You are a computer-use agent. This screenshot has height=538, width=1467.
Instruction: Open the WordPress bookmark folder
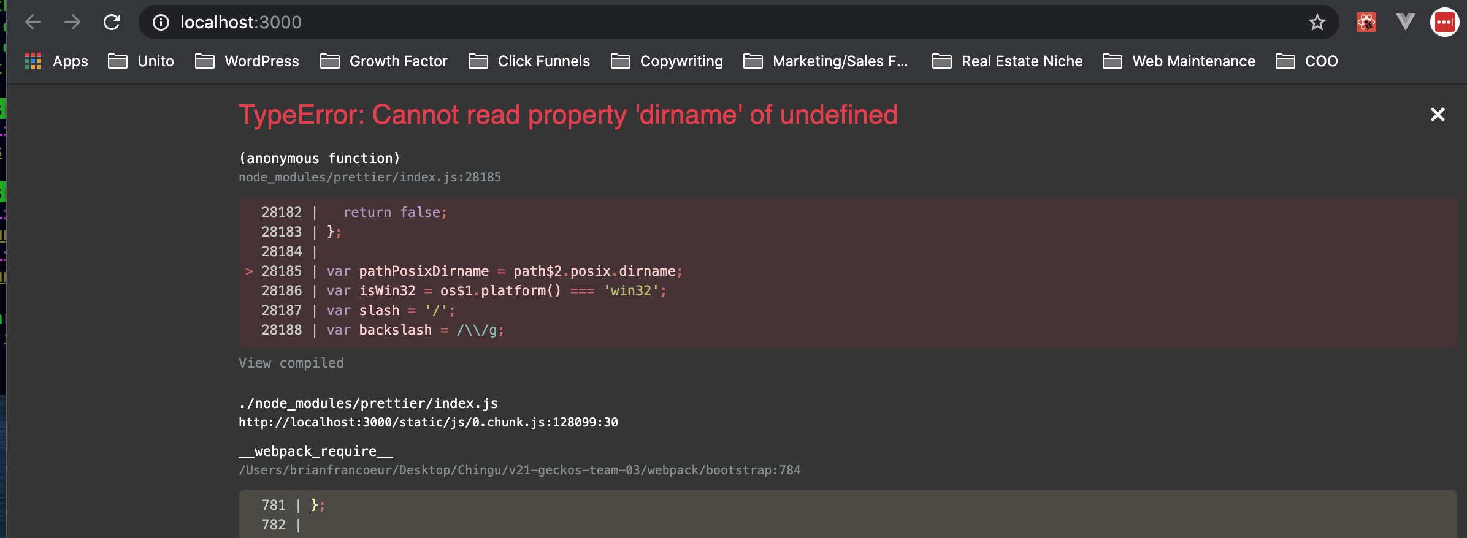click(247, 61)
